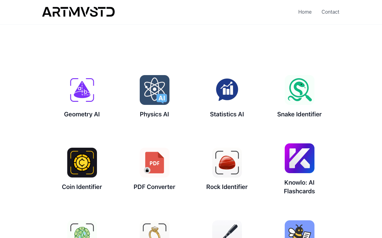
Task: Open the PDF Converter red document icon
Action: tap(155, 163)
